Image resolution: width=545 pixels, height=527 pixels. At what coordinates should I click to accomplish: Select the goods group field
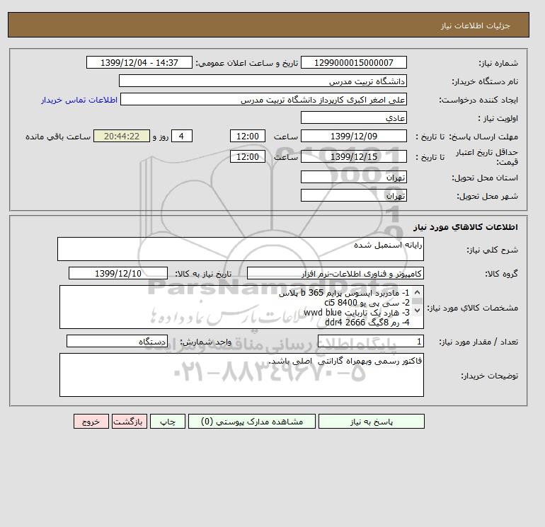point(335,273)
